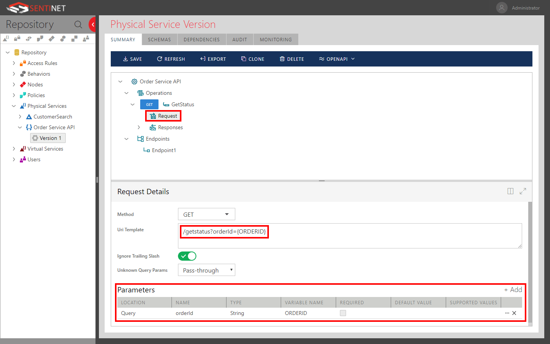Expand the Users tree node
The width and height of the screenshot is (550, 344).
coord(14,159)
